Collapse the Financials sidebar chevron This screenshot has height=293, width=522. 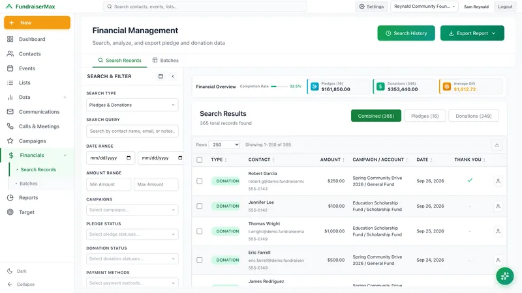pos(65,155)
